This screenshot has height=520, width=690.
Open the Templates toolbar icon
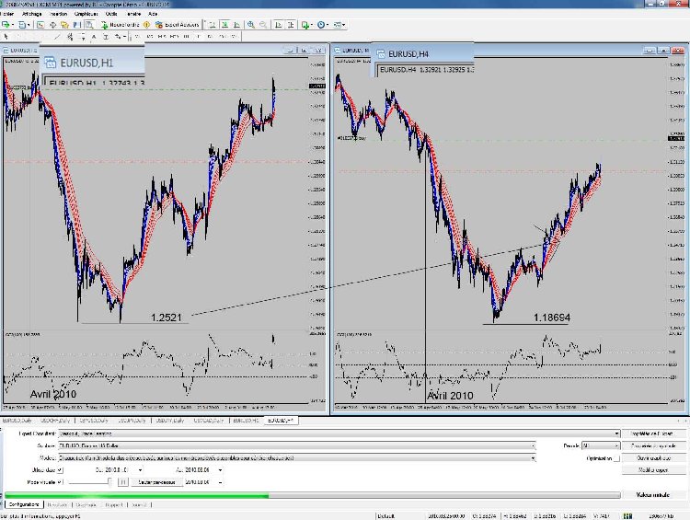pos(339,25)
